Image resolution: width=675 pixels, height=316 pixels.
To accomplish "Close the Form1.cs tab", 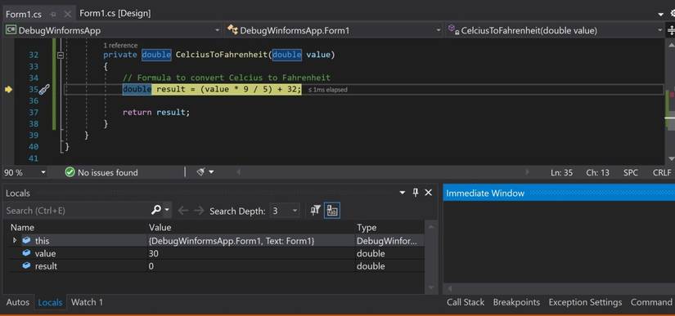I will [x=68, y=14].
